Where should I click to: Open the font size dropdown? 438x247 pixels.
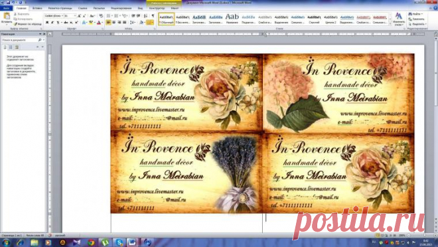click(75, 16)
